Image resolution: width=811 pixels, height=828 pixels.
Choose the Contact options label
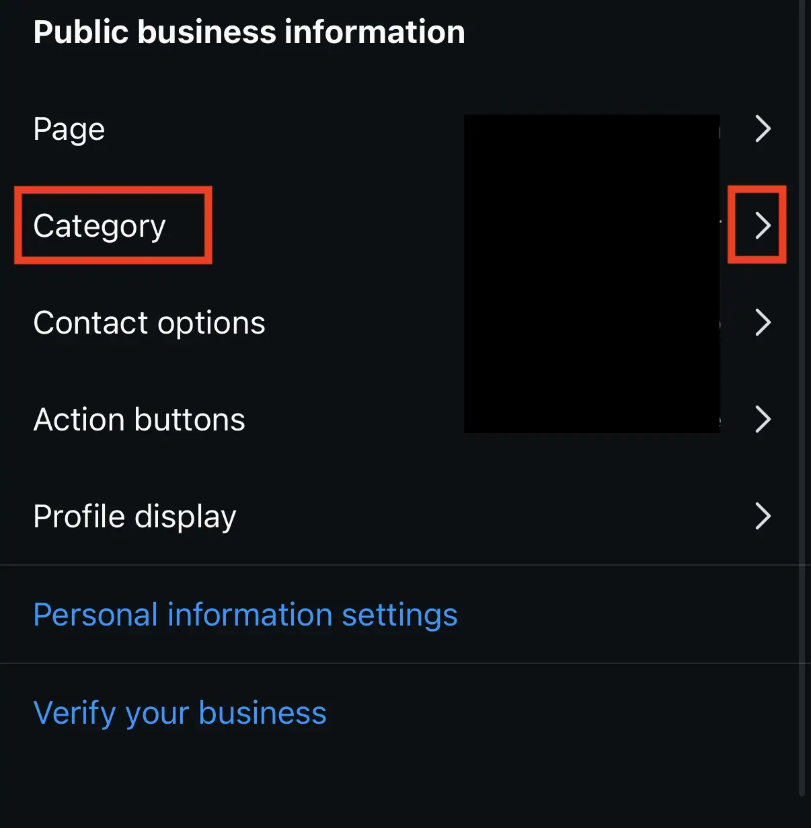point(149,323)
